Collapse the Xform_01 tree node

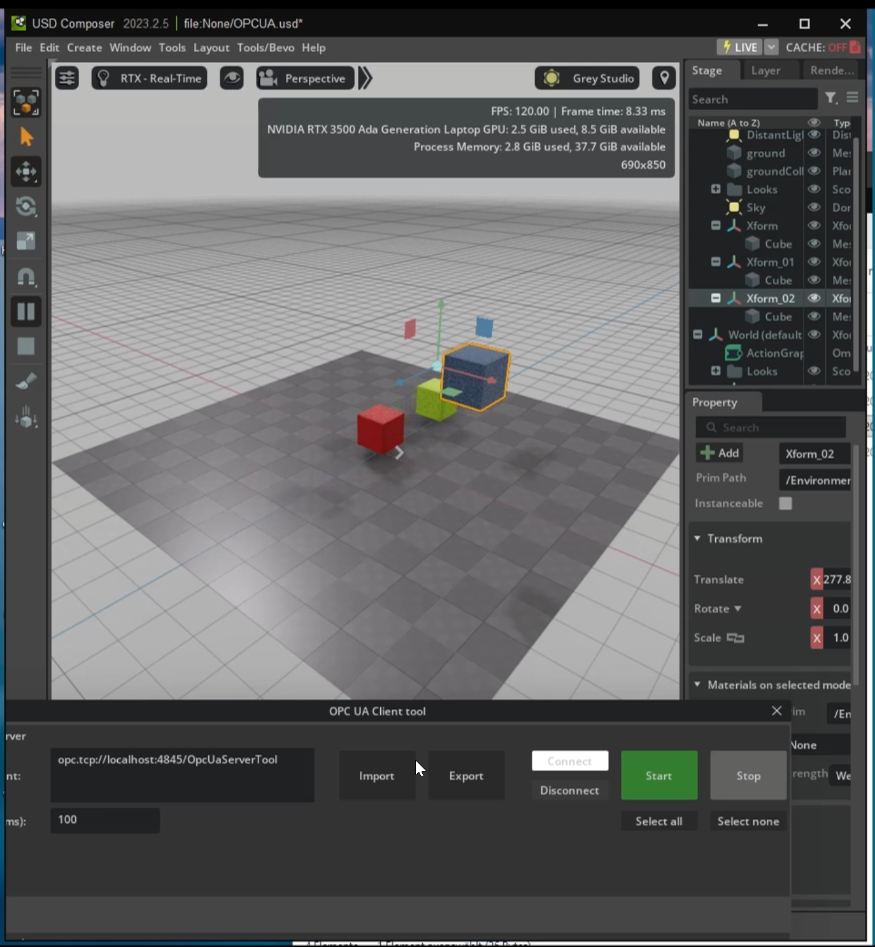716,262
